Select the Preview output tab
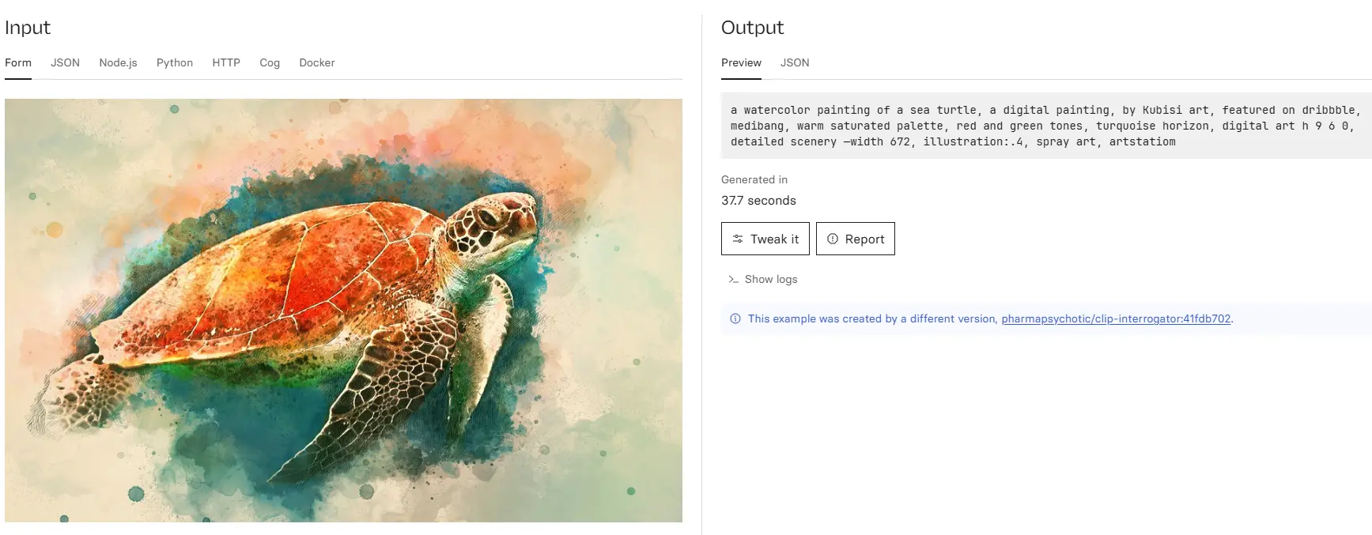 (741, 62)
